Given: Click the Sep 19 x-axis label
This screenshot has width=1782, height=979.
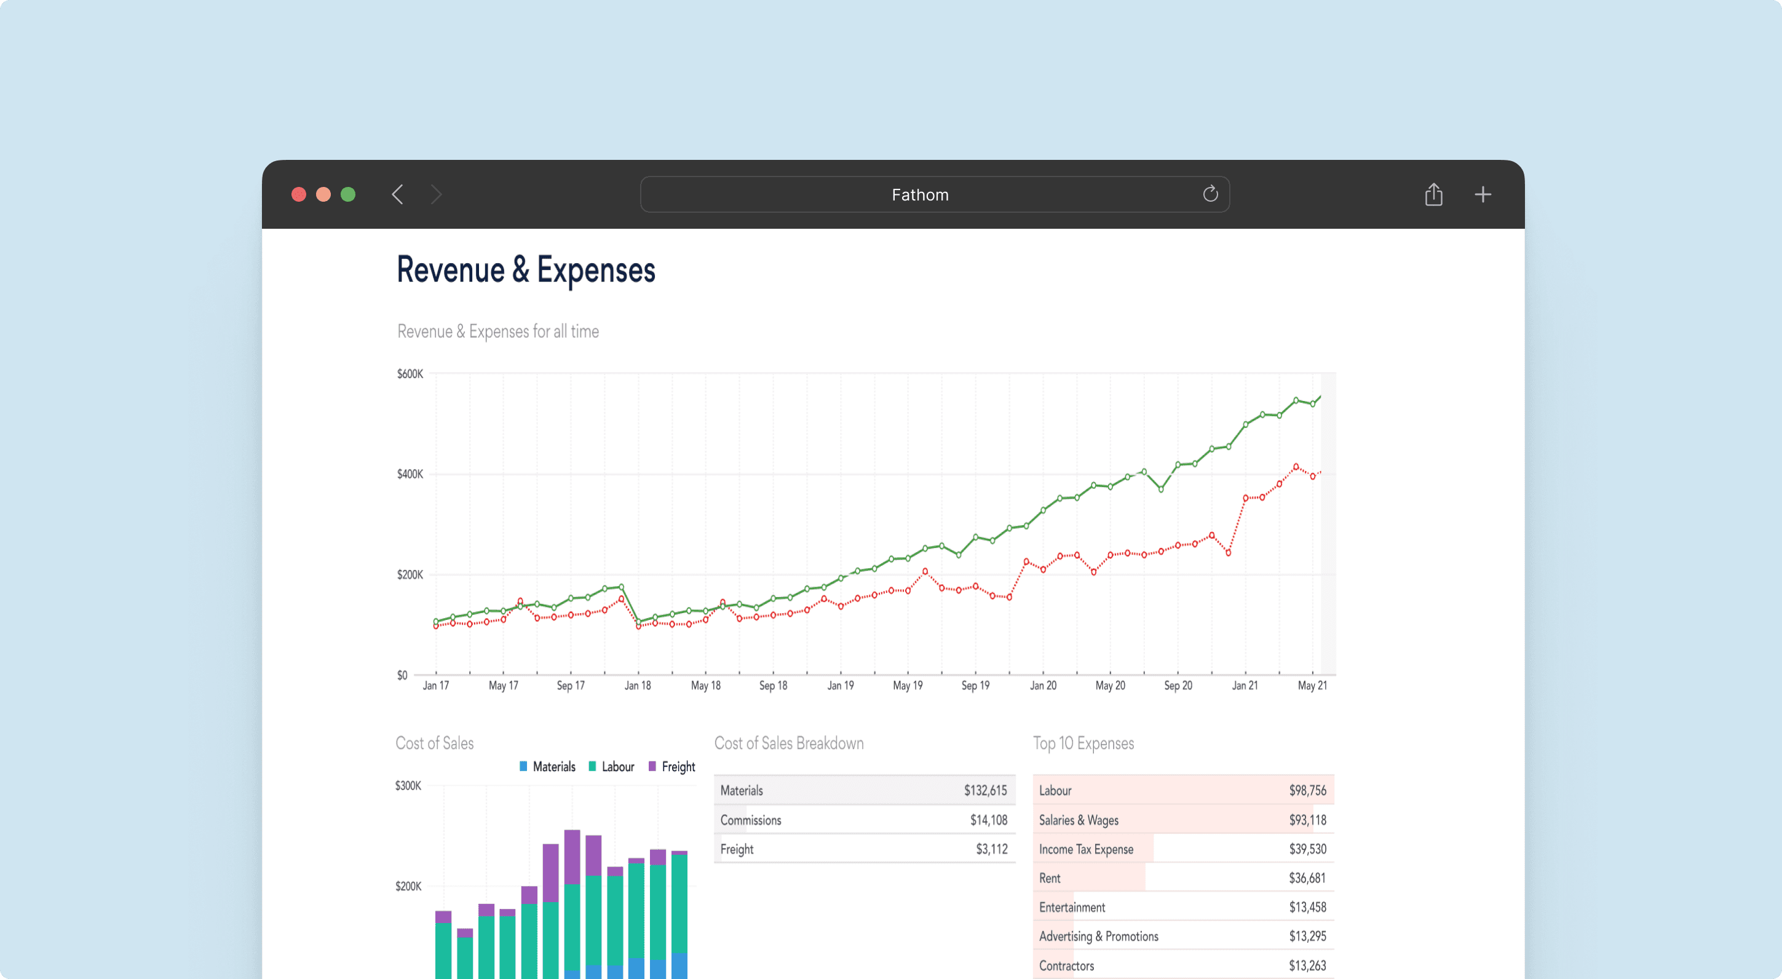Looking at the screenshot, I should (975, 686).
